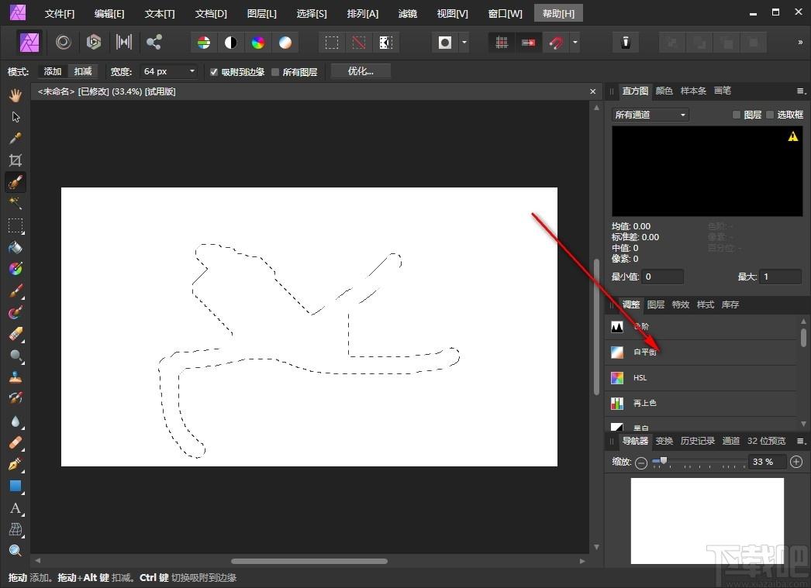The image size is (811, 588).
Task: Select the Artistic Text tool
Action: pos(16,508)
